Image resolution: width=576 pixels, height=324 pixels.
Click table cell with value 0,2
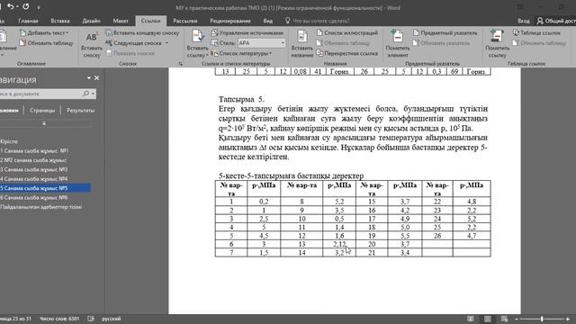[x=264, y=202]
